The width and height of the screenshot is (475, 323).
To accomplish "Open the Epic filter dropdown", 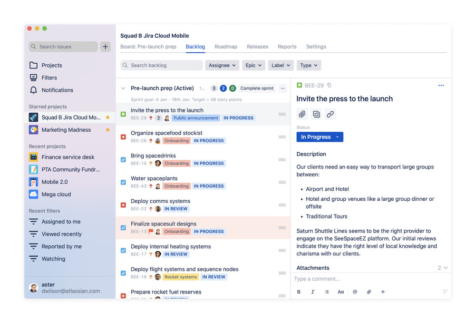I will [x=253, y=65].
